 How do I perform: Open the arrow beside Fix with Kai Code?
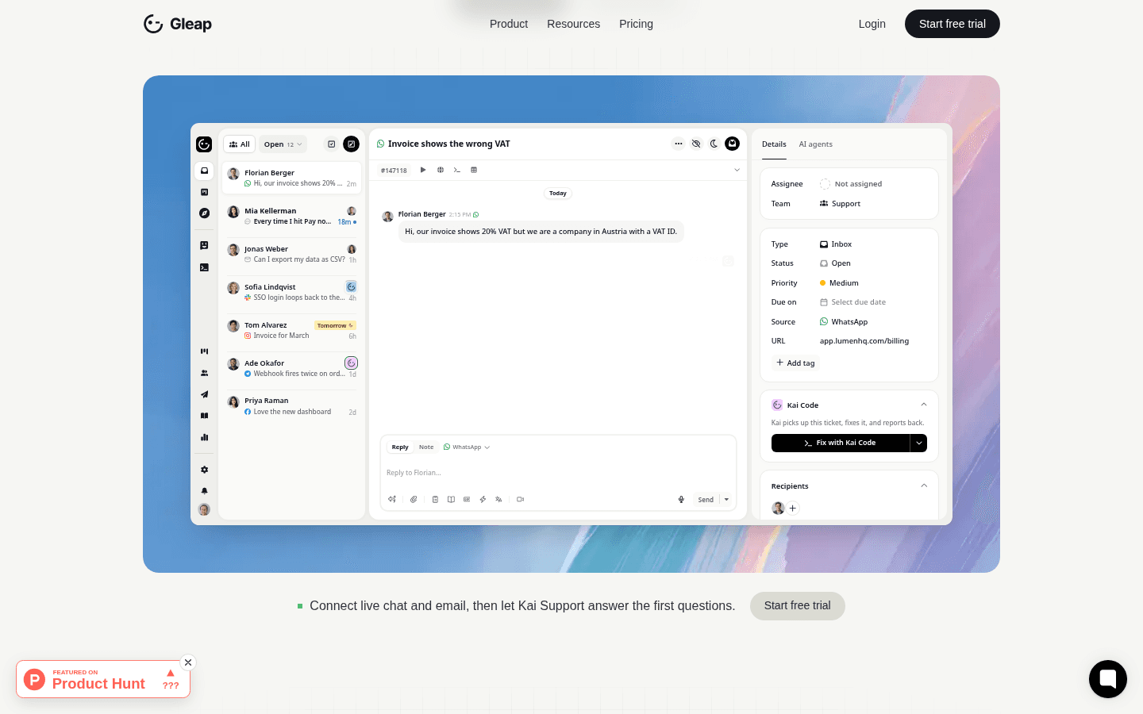click(919, 443)
